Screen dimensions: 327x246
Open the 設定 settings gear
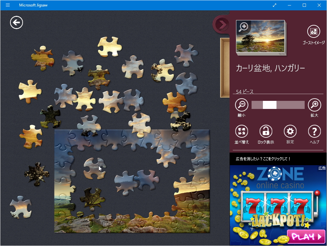[290, 132]
